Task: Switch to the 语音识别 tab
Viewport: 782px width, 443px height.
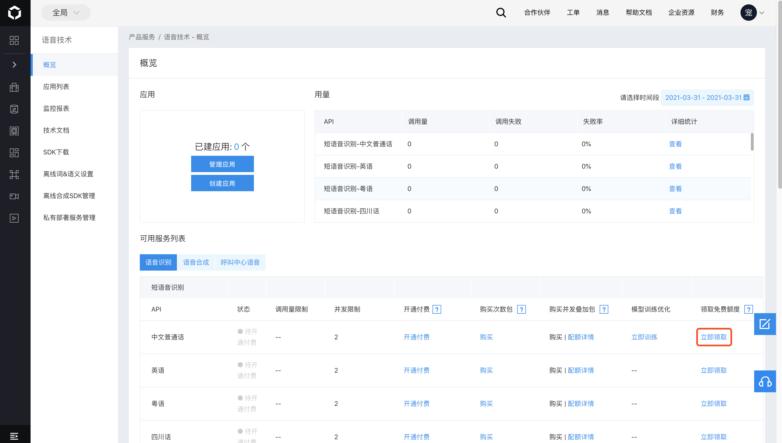Action: [x=158, y=262]
